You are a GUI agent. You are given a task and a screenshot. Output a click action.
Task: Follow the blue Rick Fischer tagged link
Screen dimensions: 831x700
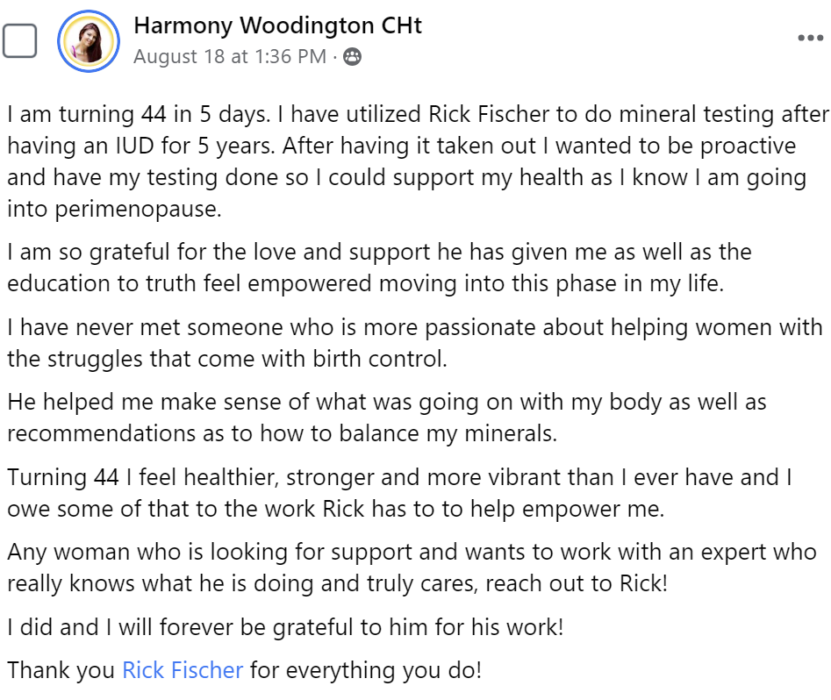pos(183,671)
